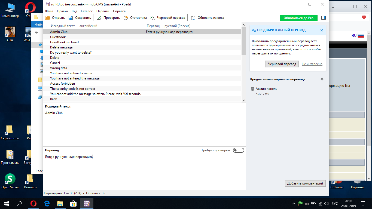Select the Guestbook is closed row

click(x=64, y=42)
